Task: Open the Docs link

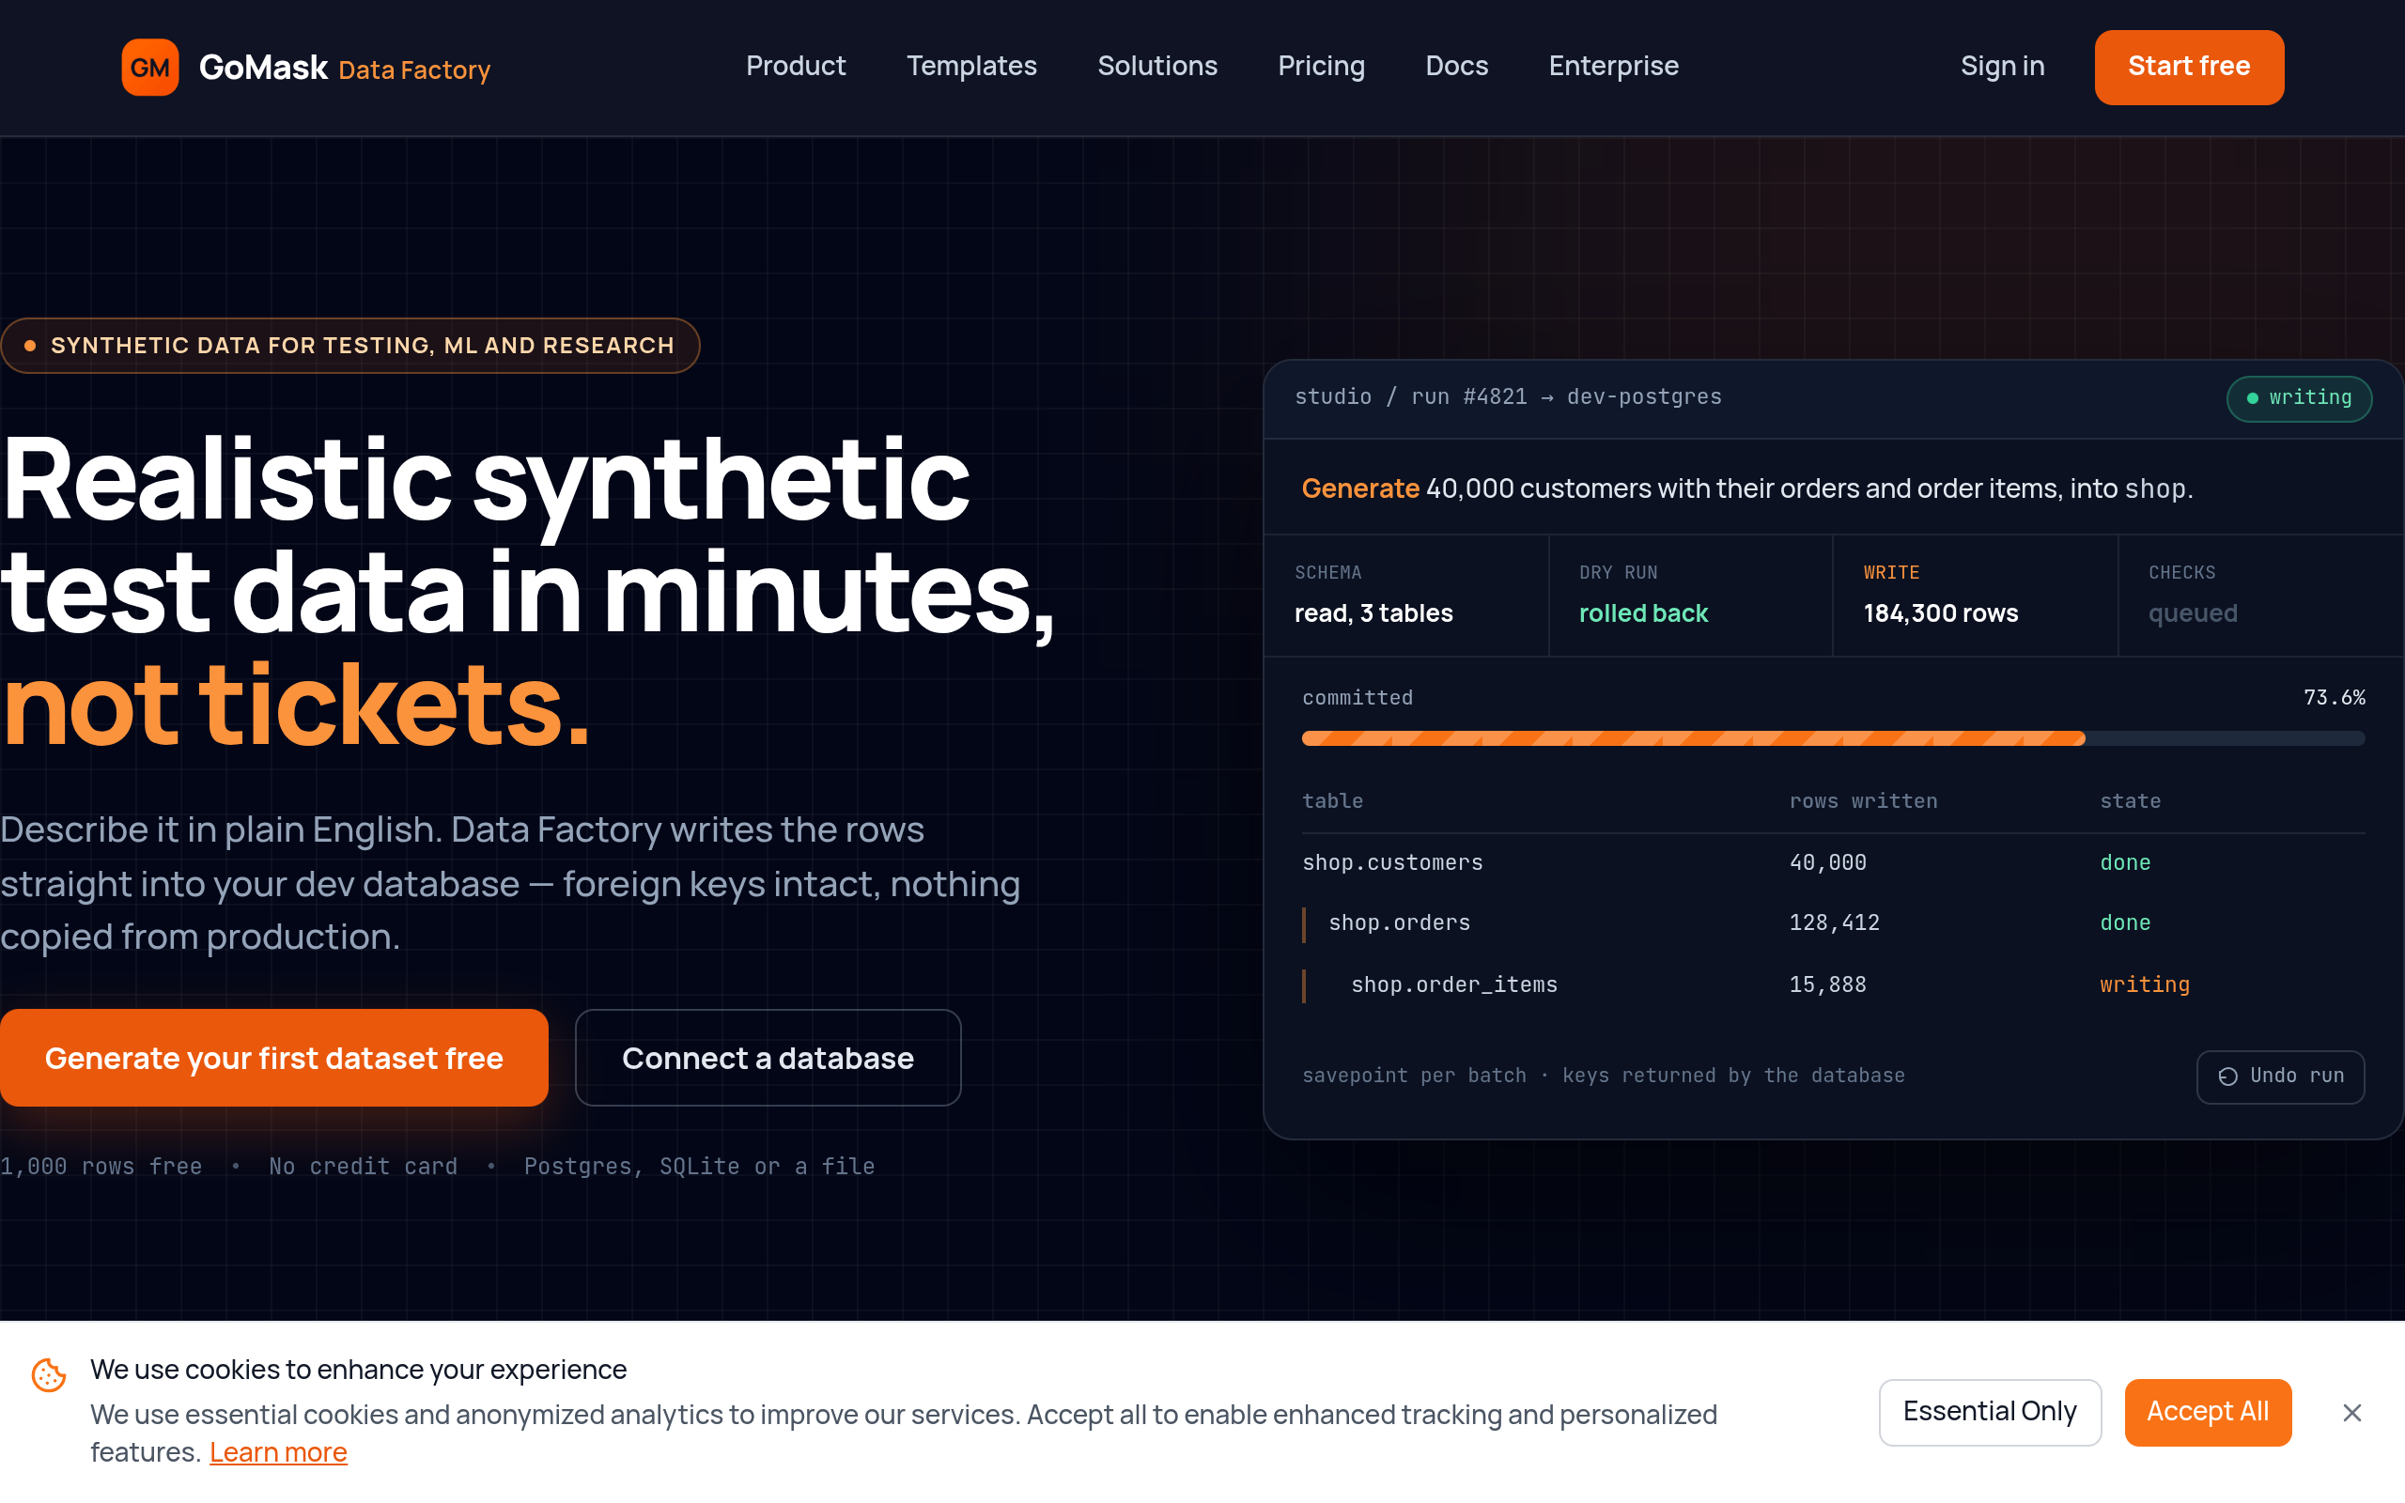Action: pyautogui.click(x=1456, y=66)
